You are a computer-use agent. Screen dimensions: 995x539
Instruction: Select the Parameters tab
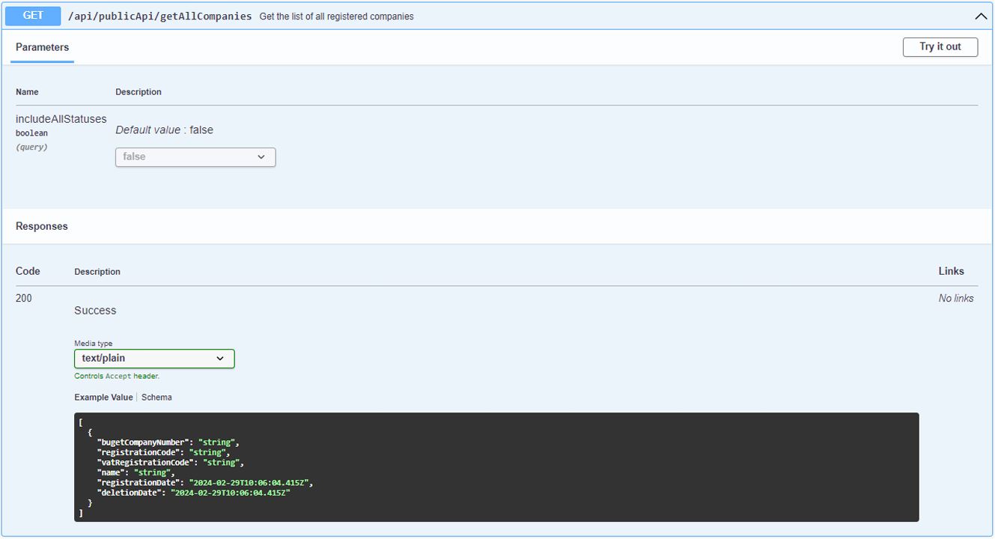pyautogui.click(x=42, y=47)
